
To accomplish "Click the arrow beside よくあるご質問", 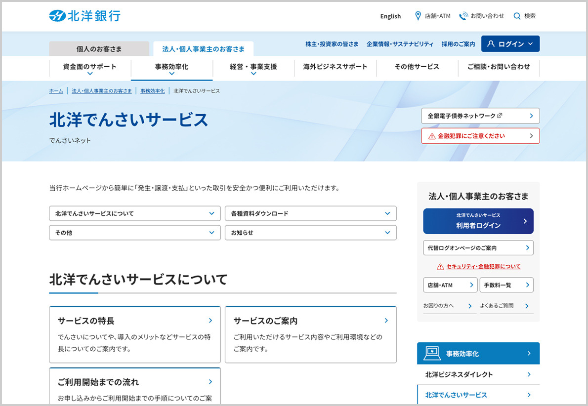I will (x=527, y=306).
